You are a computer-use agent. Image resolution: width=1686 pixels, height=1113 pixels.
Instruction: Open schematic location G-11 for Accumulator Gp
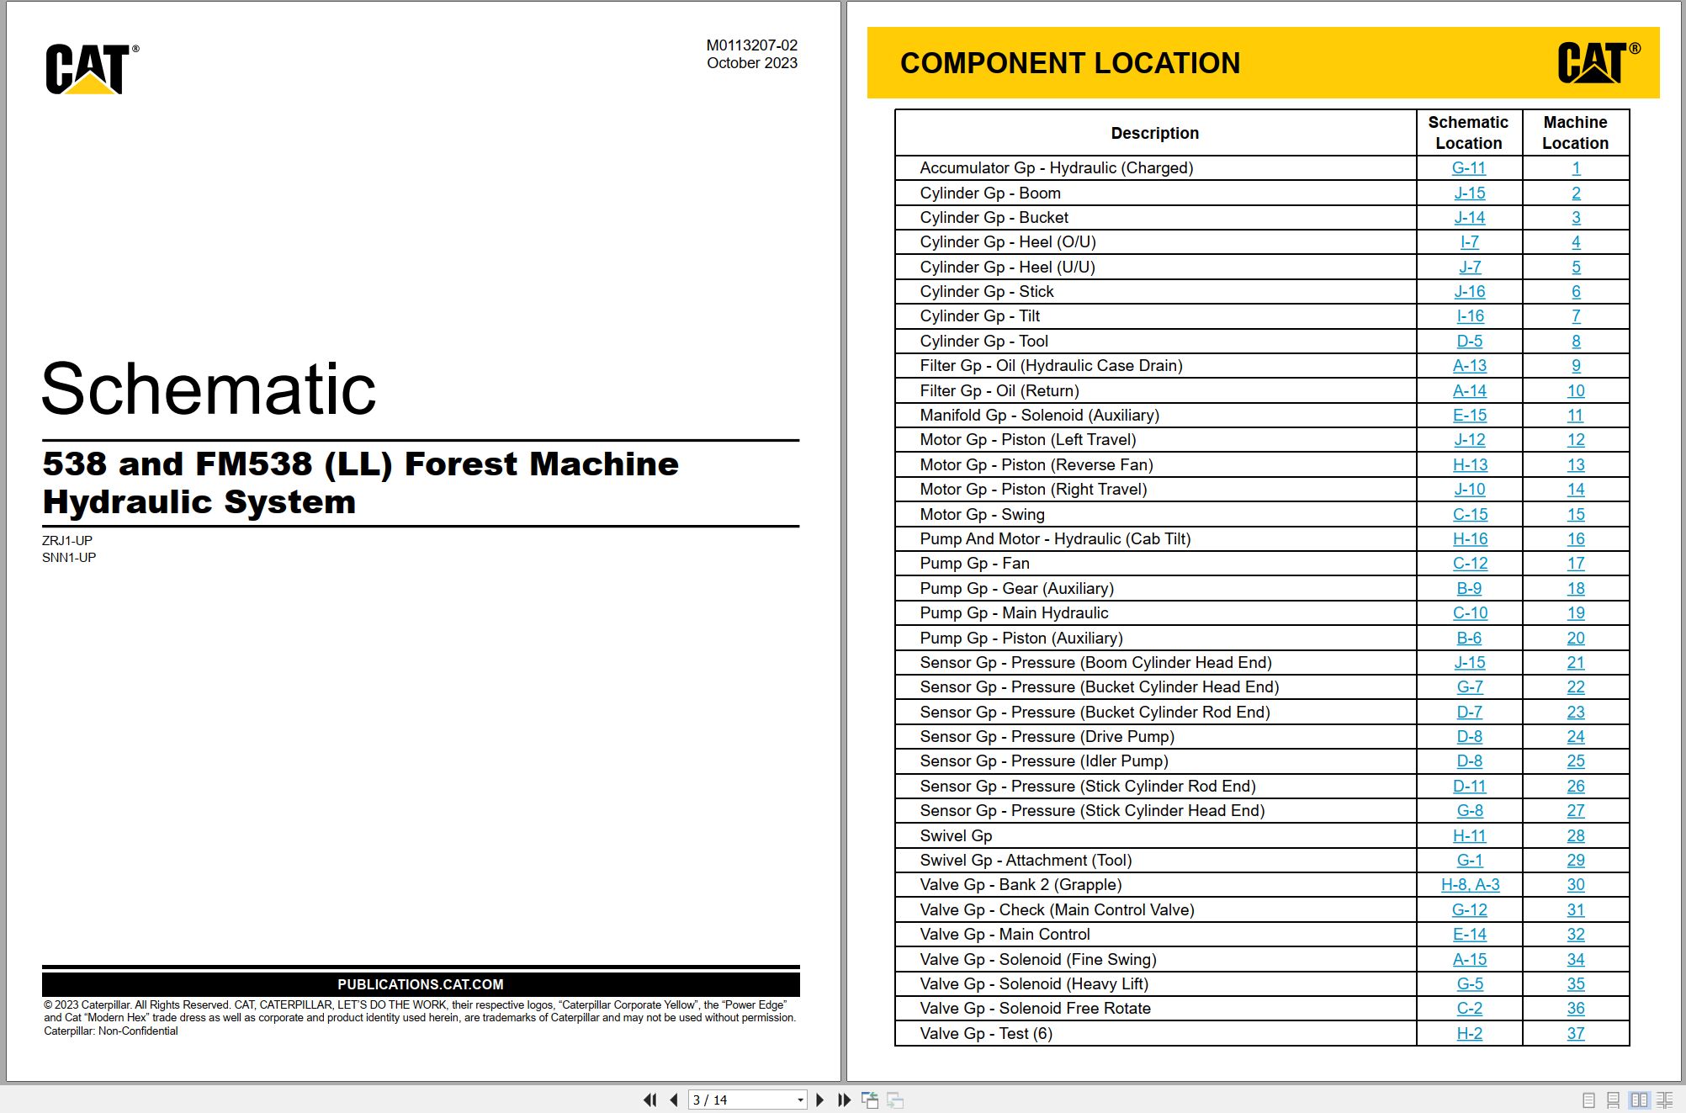tap(1469, 168)
